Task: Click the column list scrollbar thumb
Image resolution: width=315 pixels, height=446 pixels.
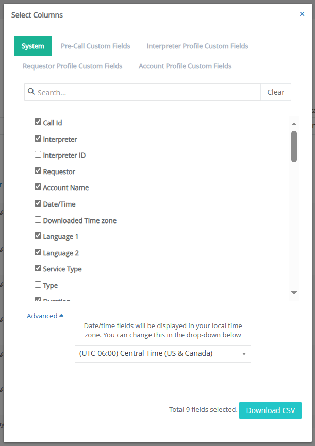Action: 294,146
